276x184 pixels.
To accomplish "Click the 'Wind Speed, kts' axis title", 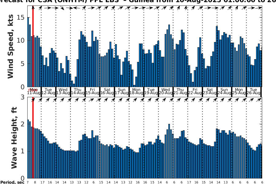I will click(10, 46).
